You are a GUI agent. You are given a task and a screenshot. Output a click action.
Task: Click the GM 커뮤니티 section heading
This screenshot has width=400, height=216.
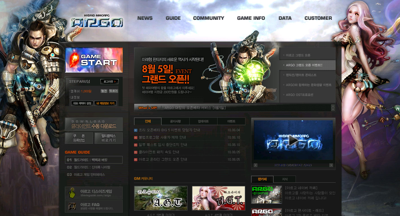[x=143, y=179]
